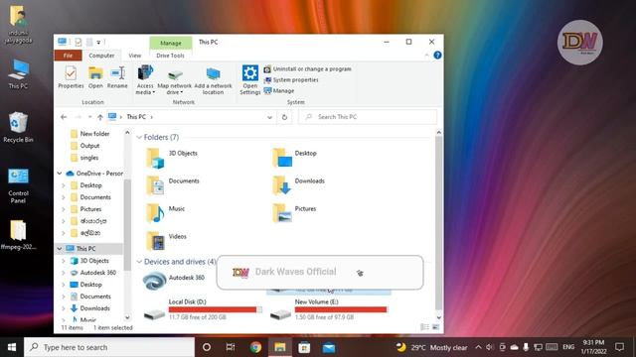Open address bar history dropdown
The width and height of the screenshot is (636, 357).
tap(269, 117)
